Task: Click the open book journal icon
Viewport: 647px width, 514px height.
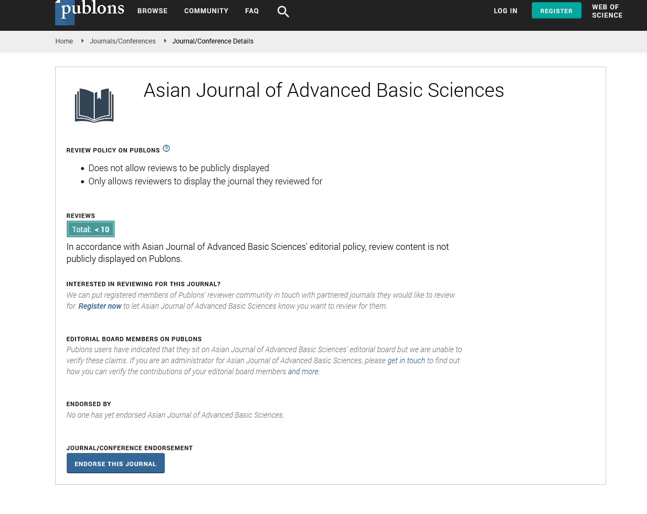Action: (x=94, y=105)
